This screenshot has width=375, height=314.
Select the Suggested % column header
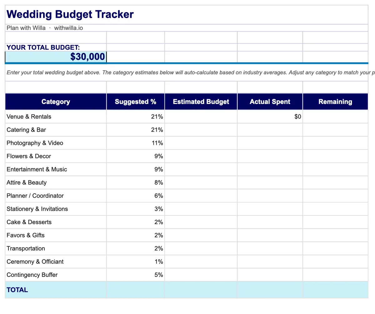tap(135, 102)
